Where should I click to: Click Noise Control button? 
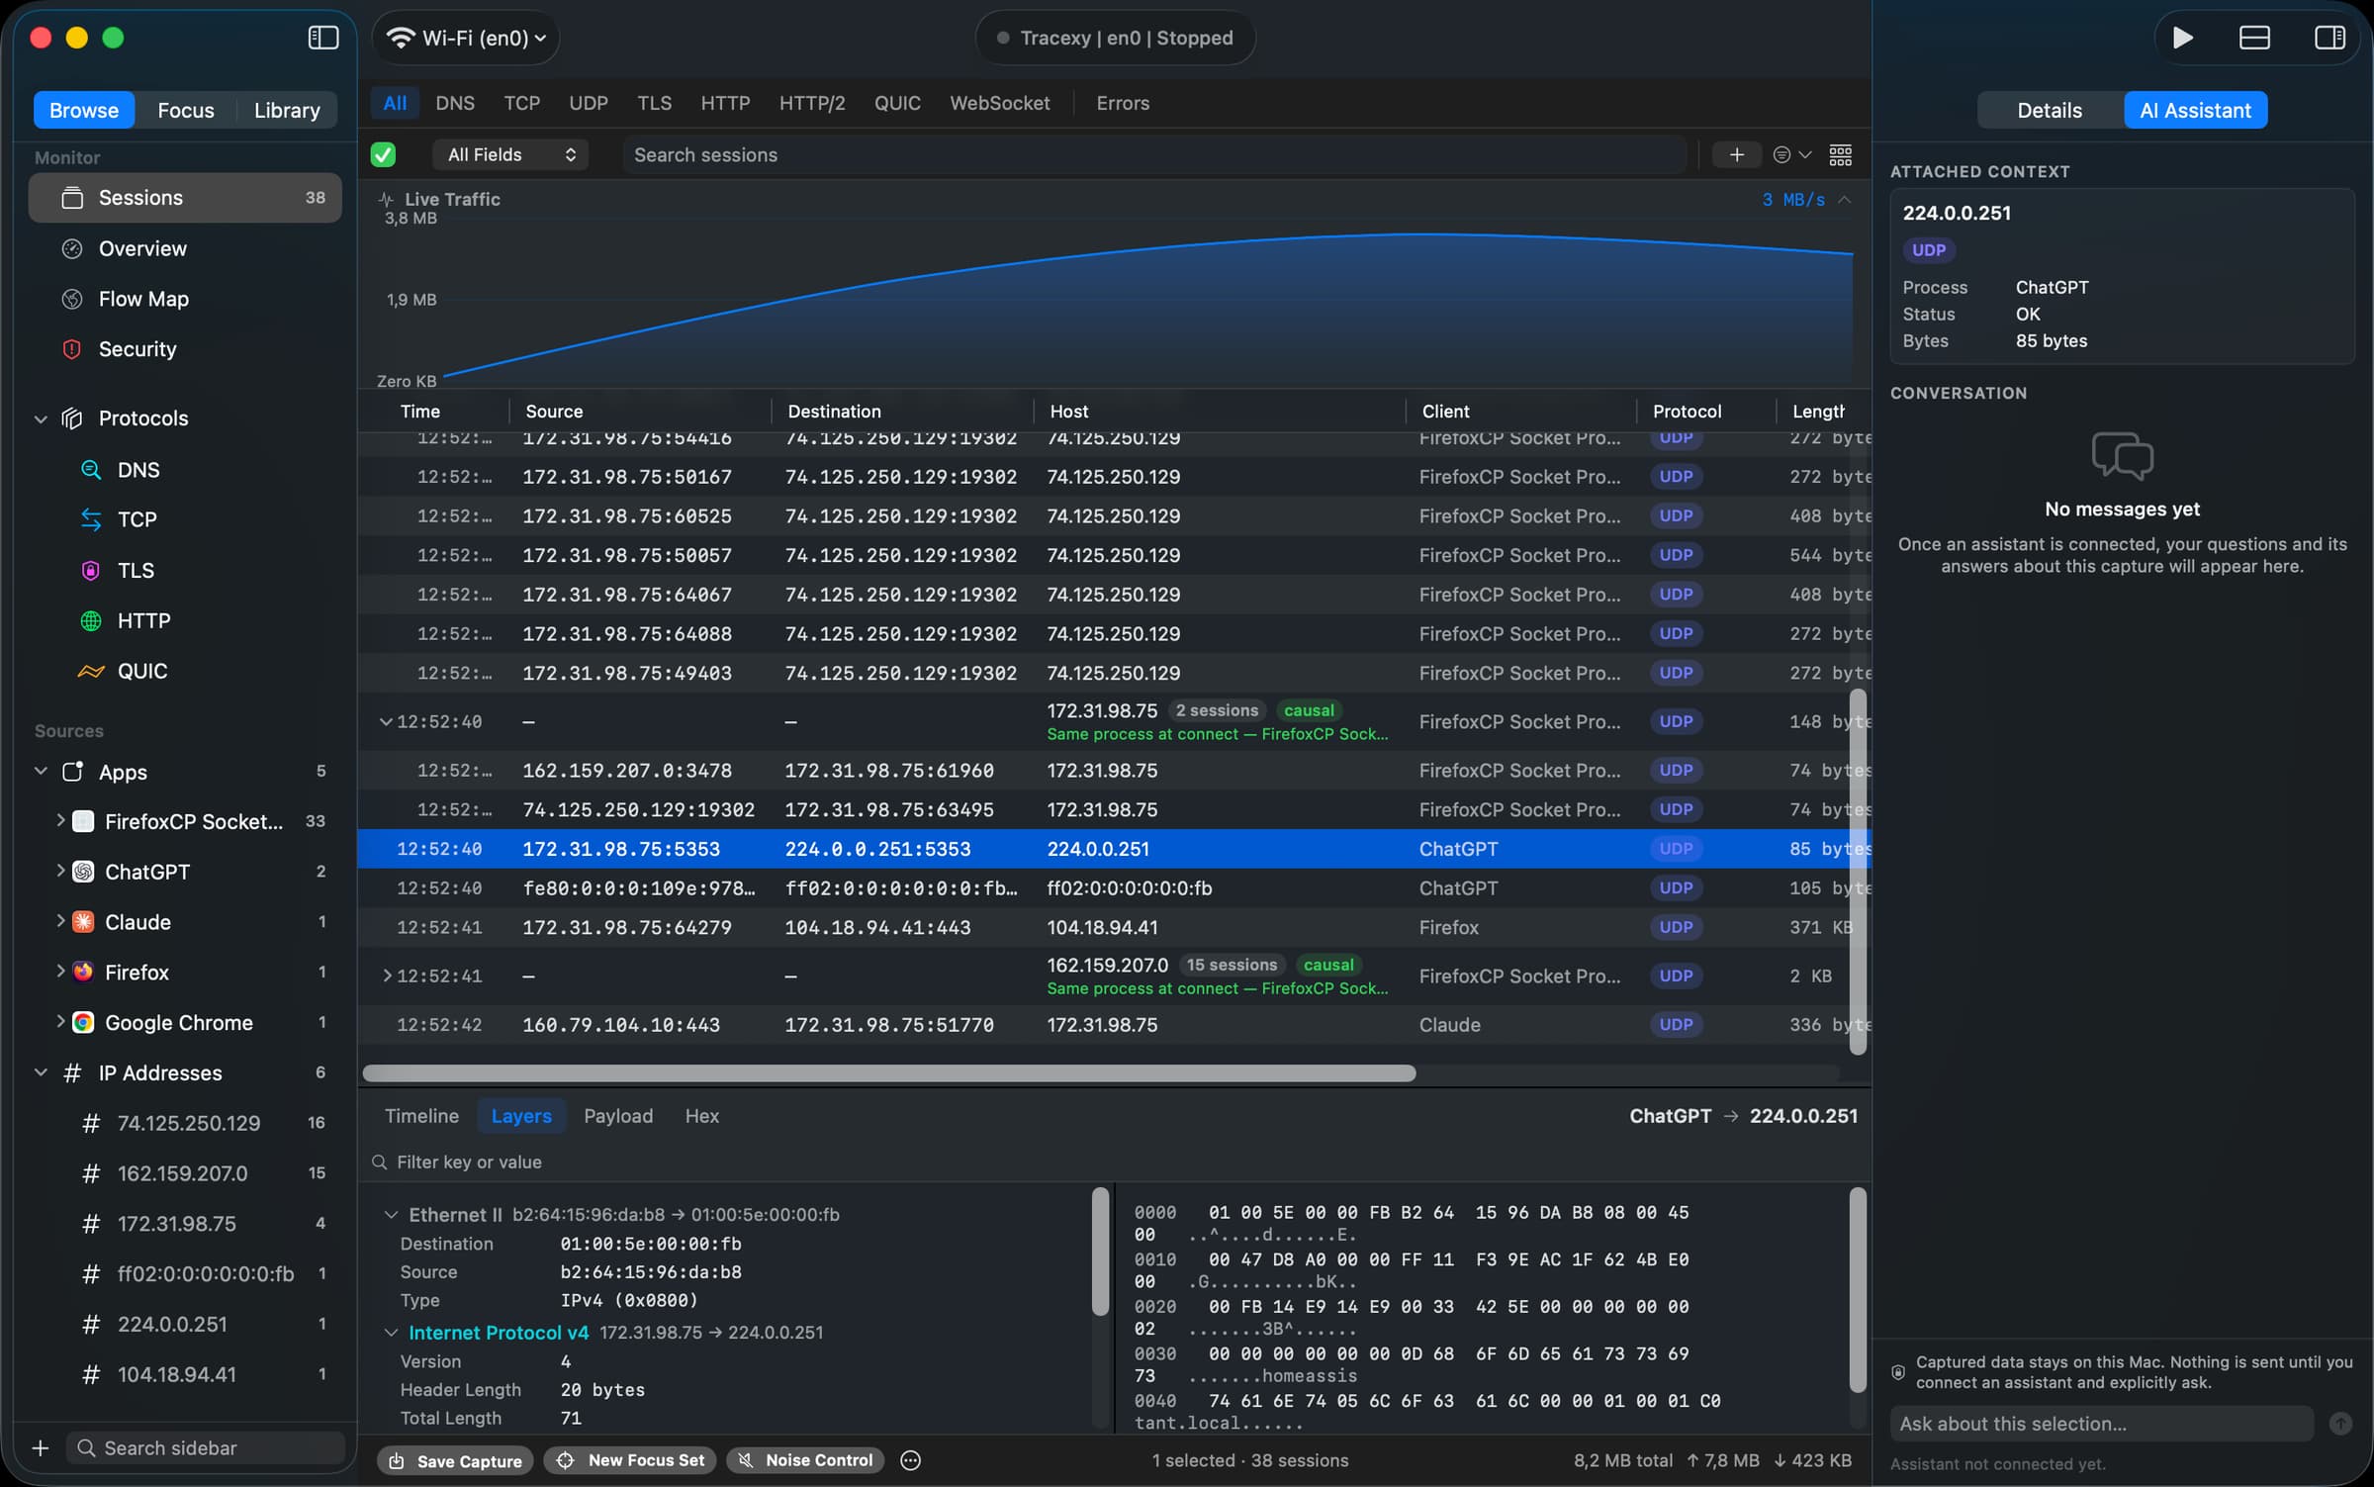(x=805, y=1460)
